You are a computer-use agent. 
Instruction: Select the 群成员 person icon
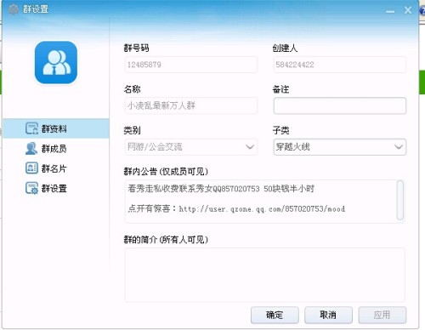click(31, 148)
